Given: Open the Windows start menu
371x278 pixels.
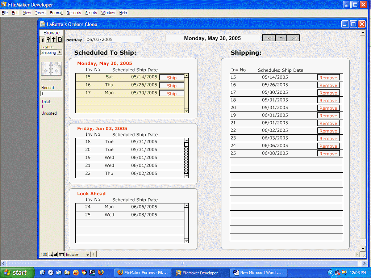Looking at the screenshot, I should coord(17,273).
